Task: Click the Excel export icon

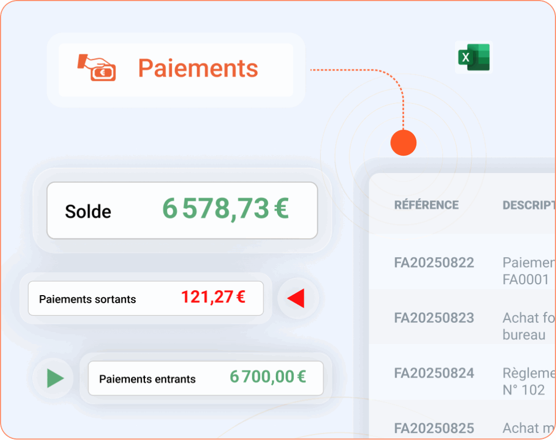Action: point(473,58)
